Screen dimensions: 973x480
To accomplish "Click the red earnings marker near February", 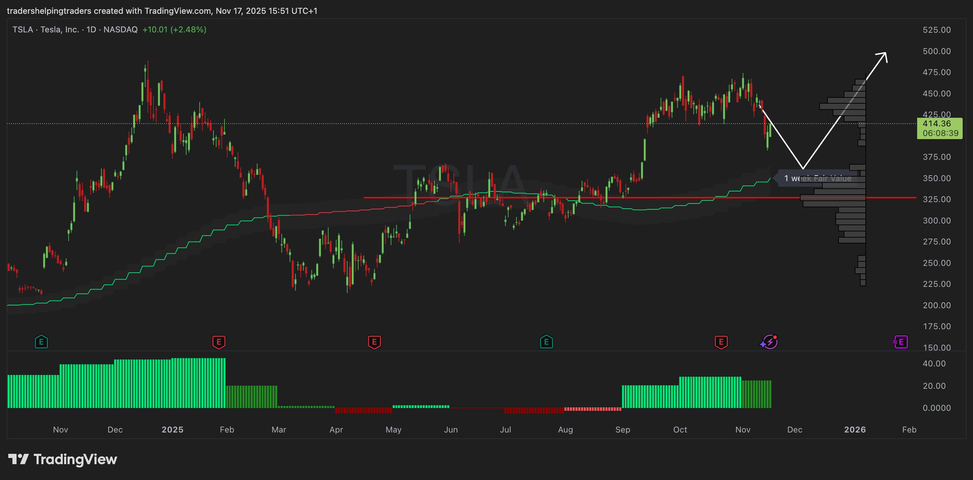I will pos(219,342).
